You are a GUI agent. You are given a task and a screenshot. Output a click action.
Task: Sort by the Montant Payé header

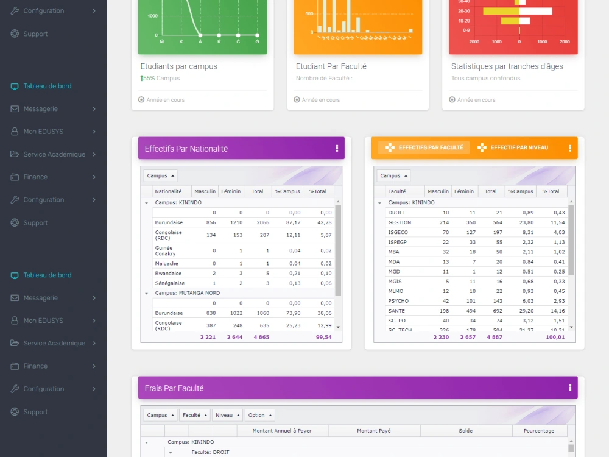375,431
